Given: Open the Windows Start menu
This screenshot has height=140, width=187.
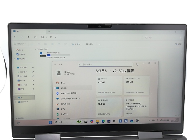Looking at the screenshot, I should (50, 122).
